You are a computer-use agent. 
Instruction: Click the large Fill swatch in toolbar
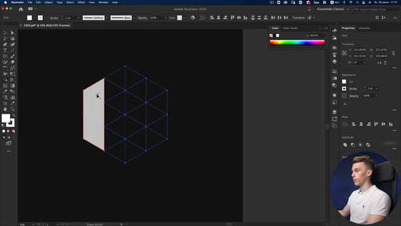point(6,118)
